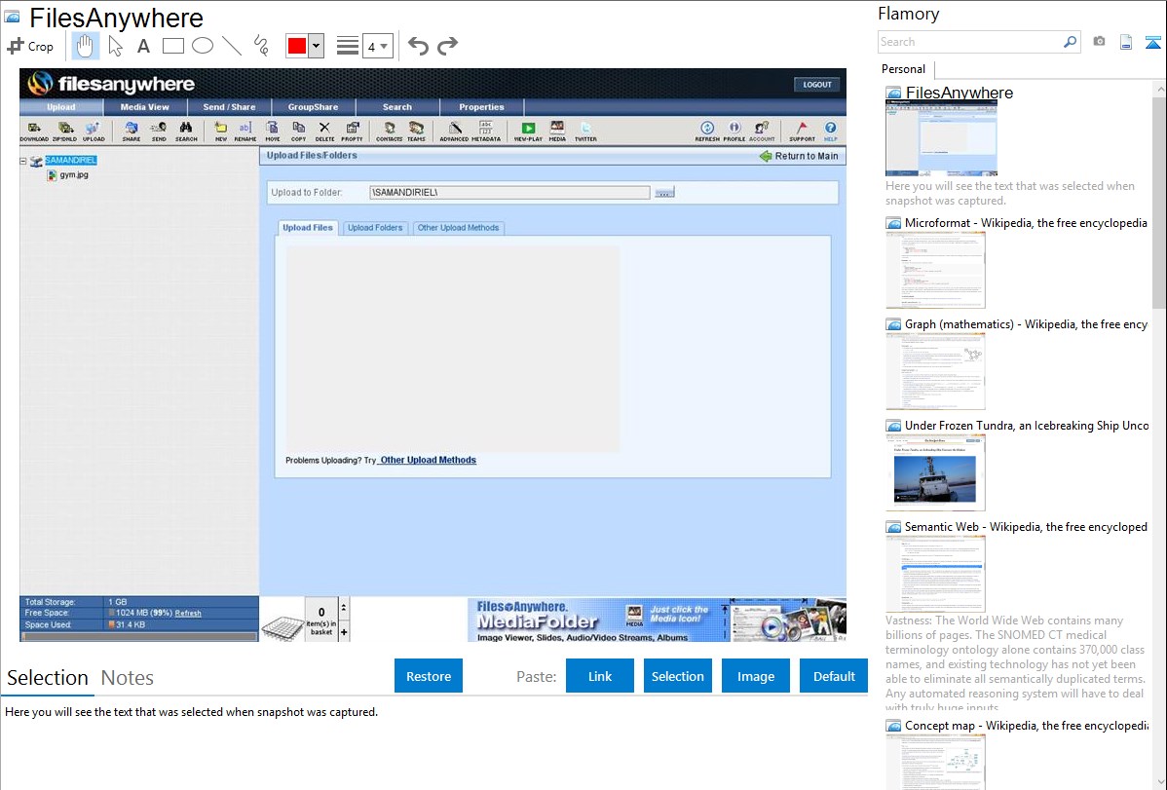
Task: Switch to the Notes tab
Action: [128, 678]
